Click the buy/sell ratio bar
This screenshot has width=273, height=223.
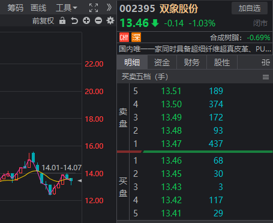(x=195, y=152)
